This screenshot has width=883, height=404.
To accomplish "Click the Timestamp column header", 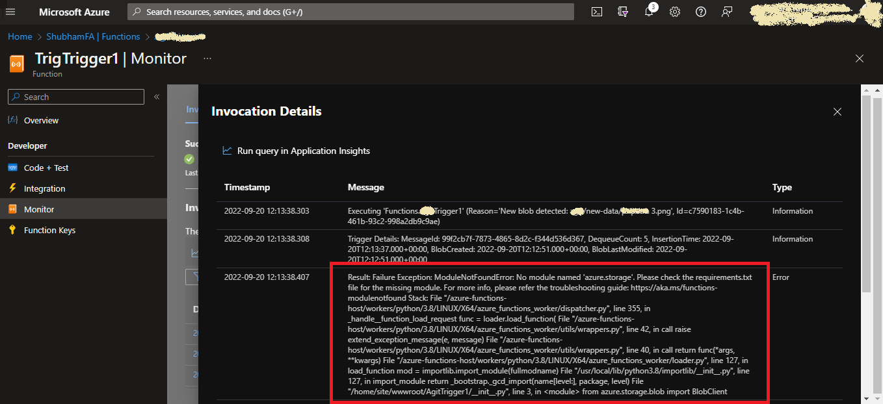I will pyautogui.click(x=247, y=187).
